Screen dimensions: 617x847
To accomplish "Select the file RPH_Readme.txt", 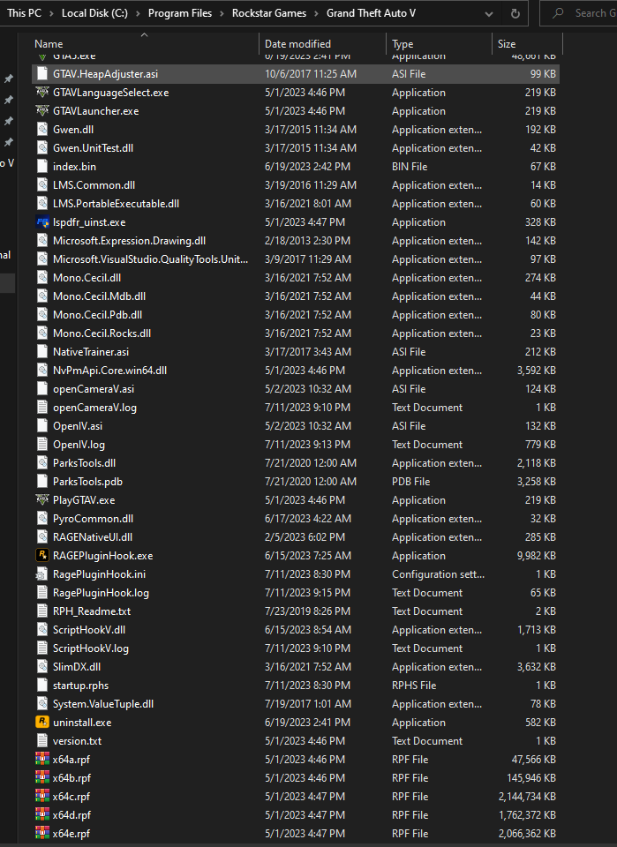I will click(x=296, y=611).
